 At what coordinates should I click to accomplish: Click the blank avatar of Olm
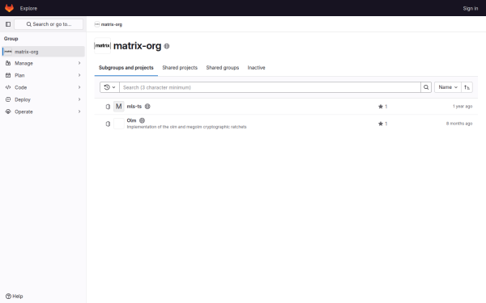coord(119,124)
